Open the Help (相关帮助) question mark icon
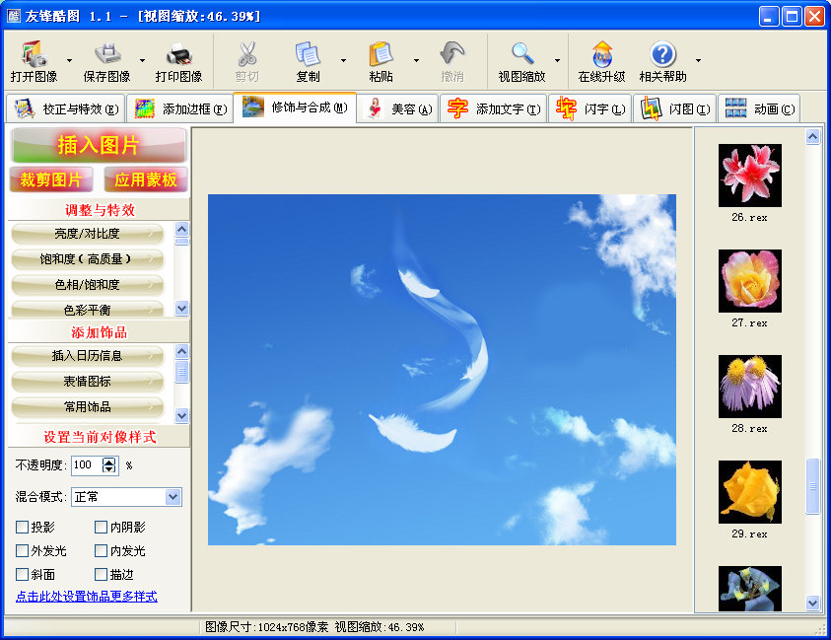Viewport: 831px width, 640px height. point(662,55)
